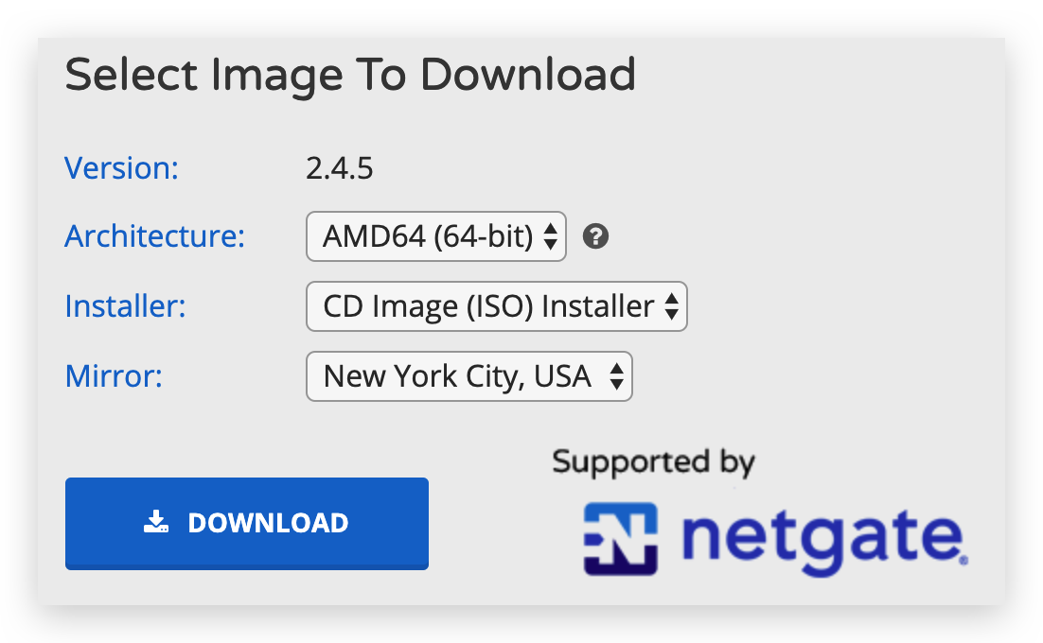The height and width of the screenshot is (643, 1043).
Task: Open the New York City, USA mirror dropdown
Action: (x=468, y=376)
